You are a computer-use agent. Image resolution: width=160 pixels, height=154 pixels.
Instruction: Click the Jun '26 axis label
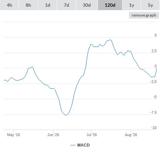pos(53,135)
